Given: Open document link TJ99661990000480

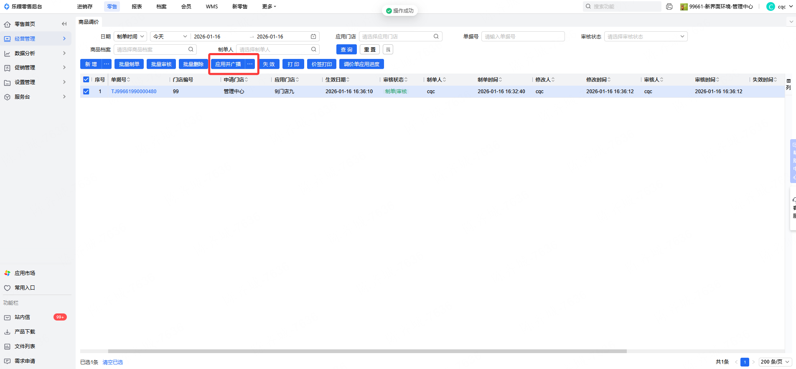Looking at the screenshot, I should point(134,92).
